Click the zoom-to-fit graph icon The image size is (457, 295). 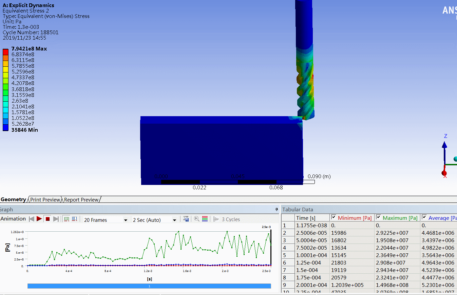[x=197, y=219]
